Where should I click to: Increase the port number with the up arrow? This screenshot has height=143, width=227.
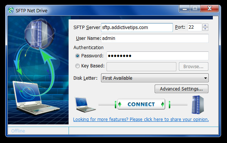point(205,25)
